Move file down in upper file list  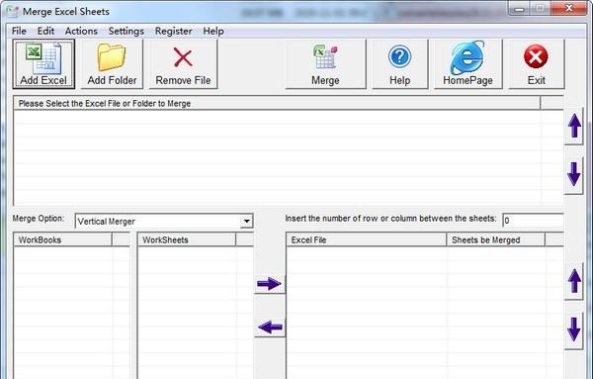click(x=574, y=175)
